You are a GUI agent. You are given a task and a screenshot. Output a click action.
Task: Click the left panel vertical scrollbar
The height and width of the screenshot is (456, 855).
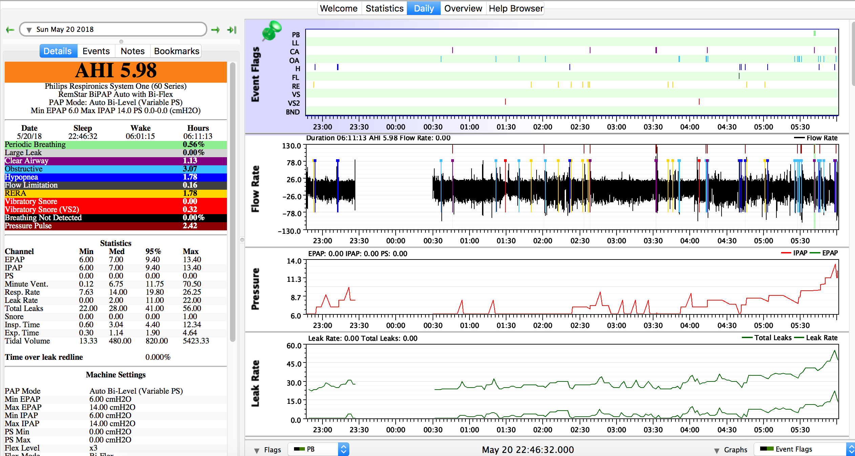tap(233, 202)
